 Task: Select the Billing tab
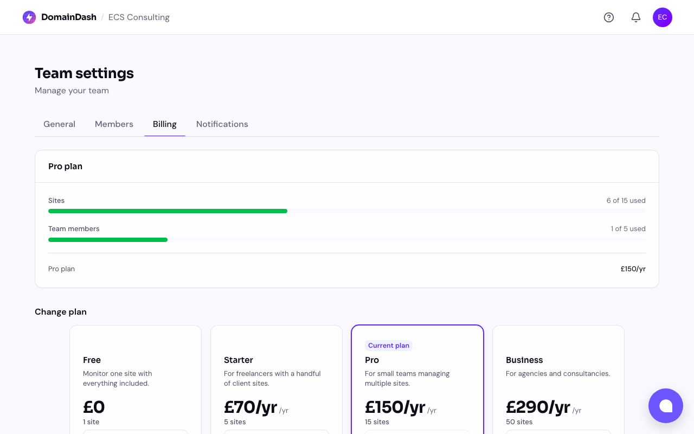click(x=165, y=124)
